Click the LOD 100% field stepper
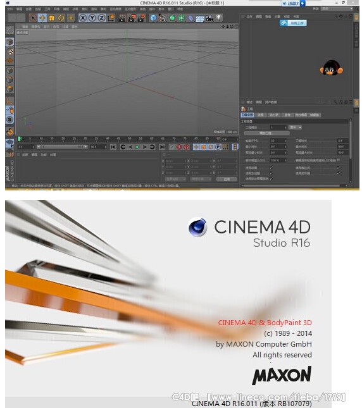The image size is (362, 408). point(285,161)
